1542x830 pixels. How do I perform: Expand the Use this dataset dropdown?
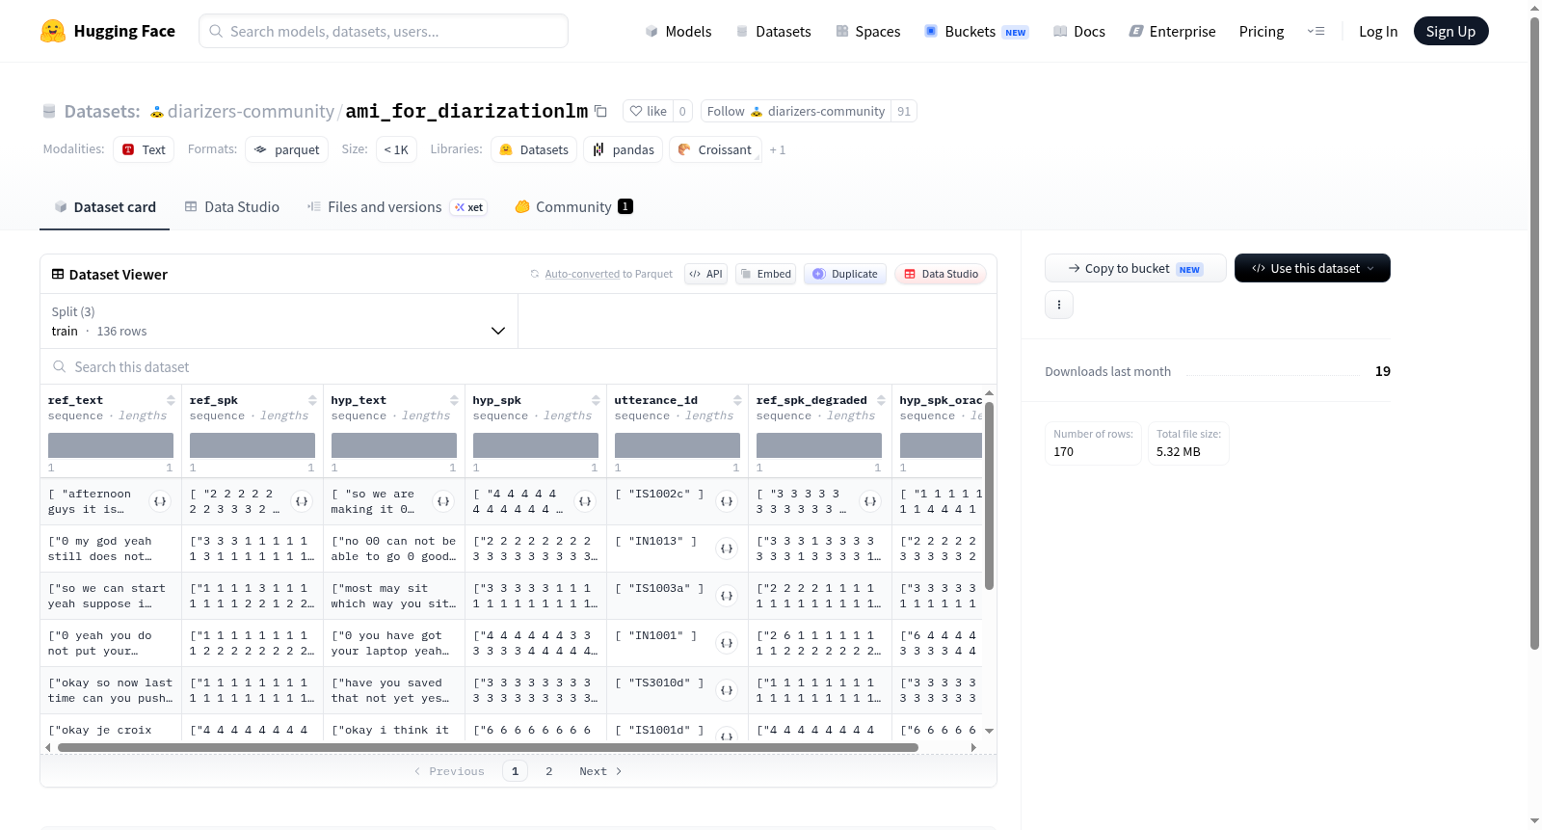(x=1313, y=268)
